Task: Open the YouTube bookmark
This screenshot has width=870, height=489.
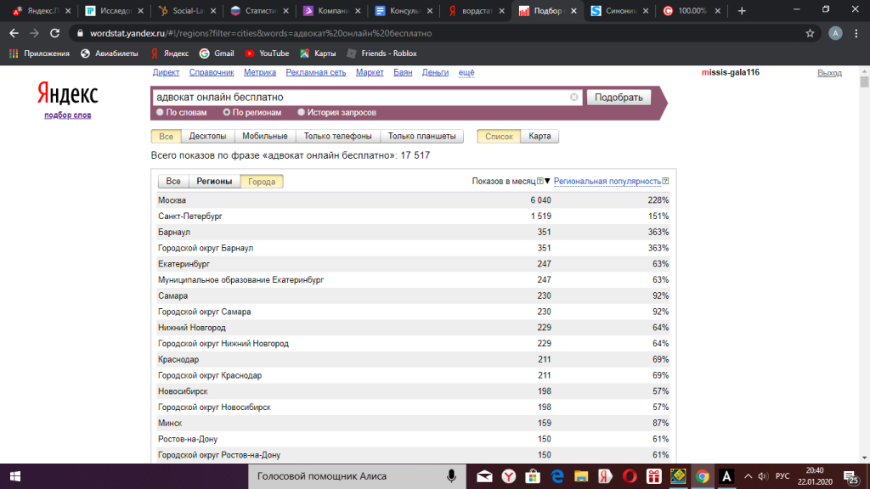Action: (266, 53)
